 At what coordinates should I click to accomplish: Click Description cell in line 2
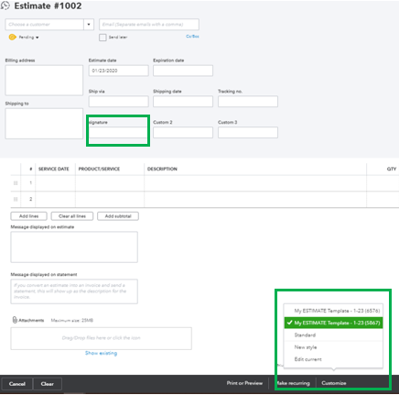[255, 199]
